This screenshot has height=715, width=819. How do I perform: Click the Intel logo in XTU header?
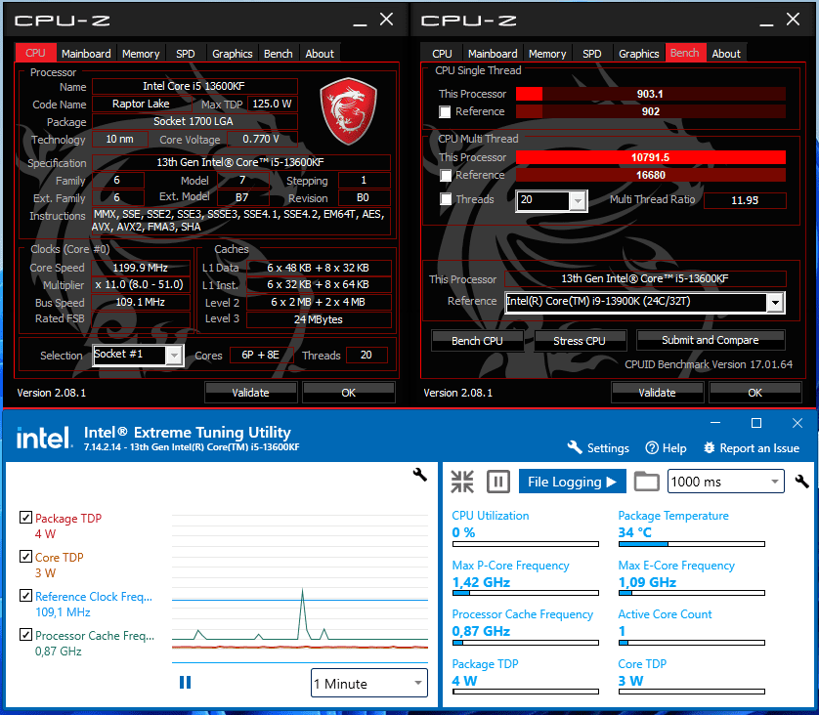tap(44, 438)
